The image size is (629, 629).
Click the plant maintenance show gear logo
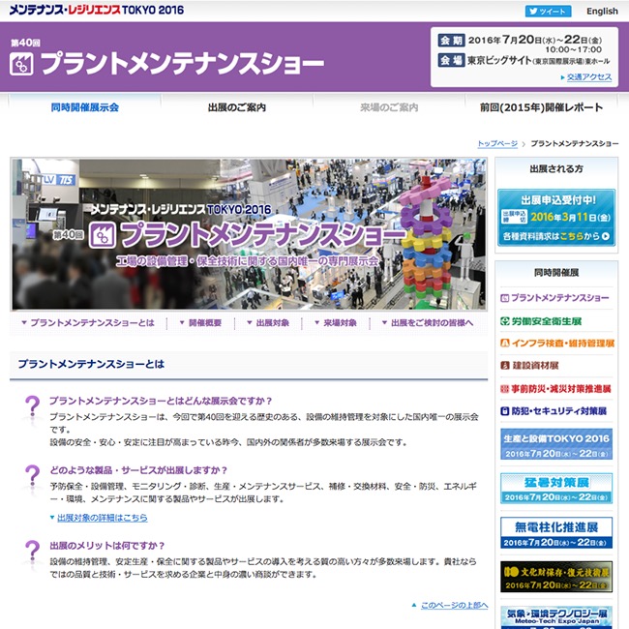pyautogui.click(x=21, y=65)
